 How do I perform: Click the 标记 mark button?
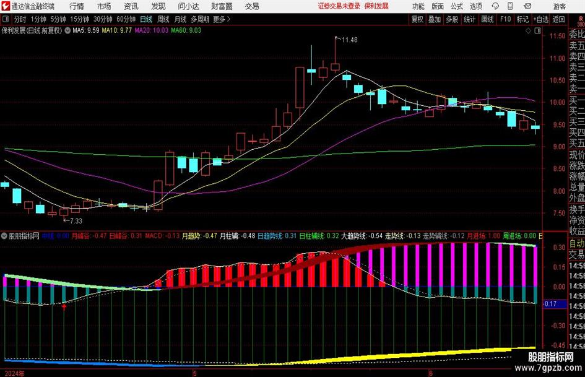pos(522,19)
